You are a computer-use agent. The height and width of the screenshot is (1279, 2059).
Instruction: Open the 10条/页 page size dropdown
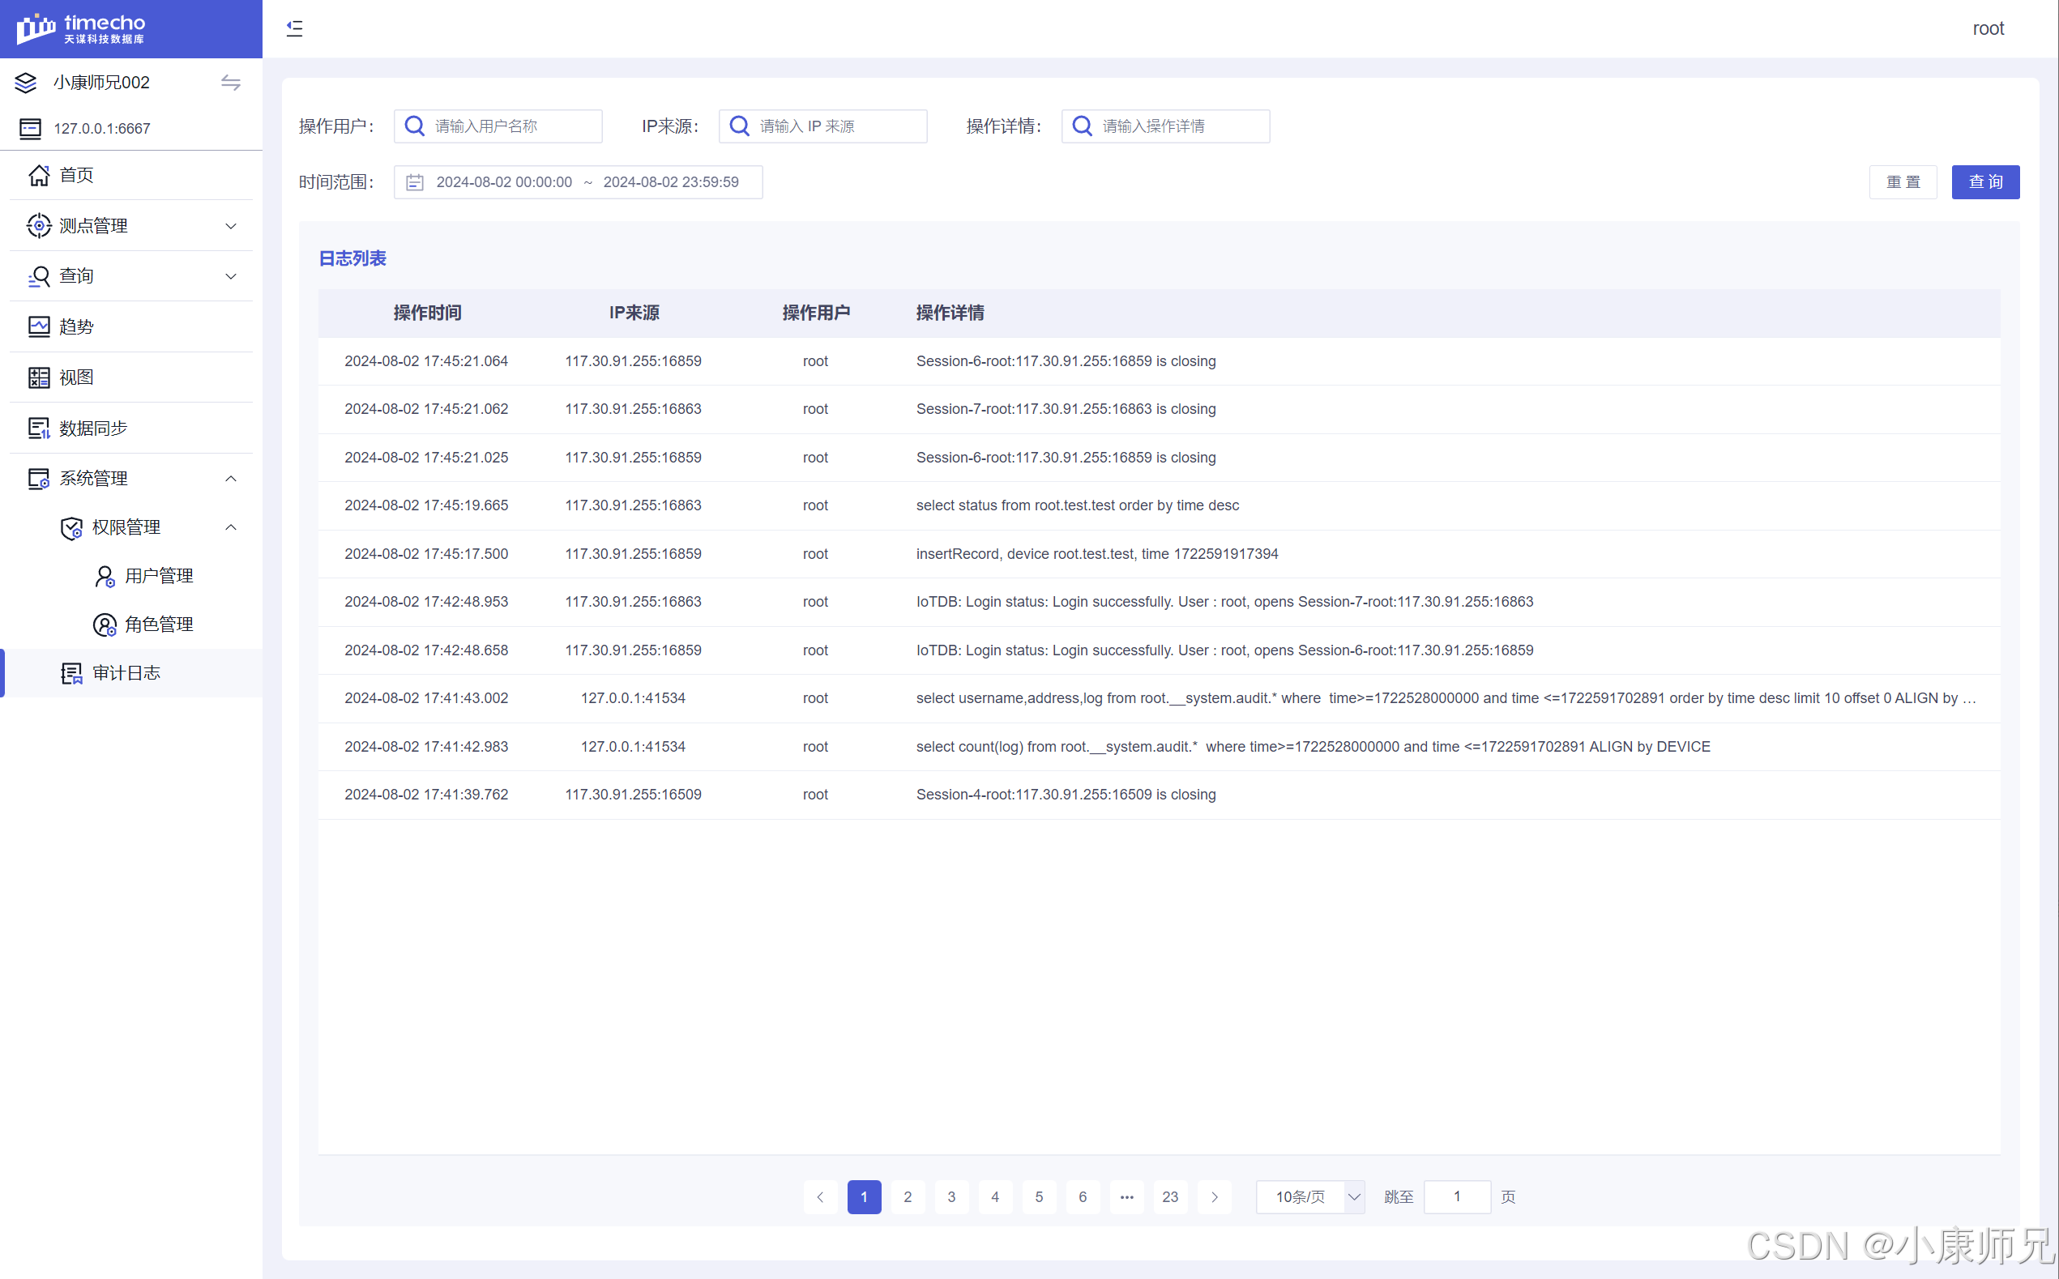(x=1310, y=1197)
